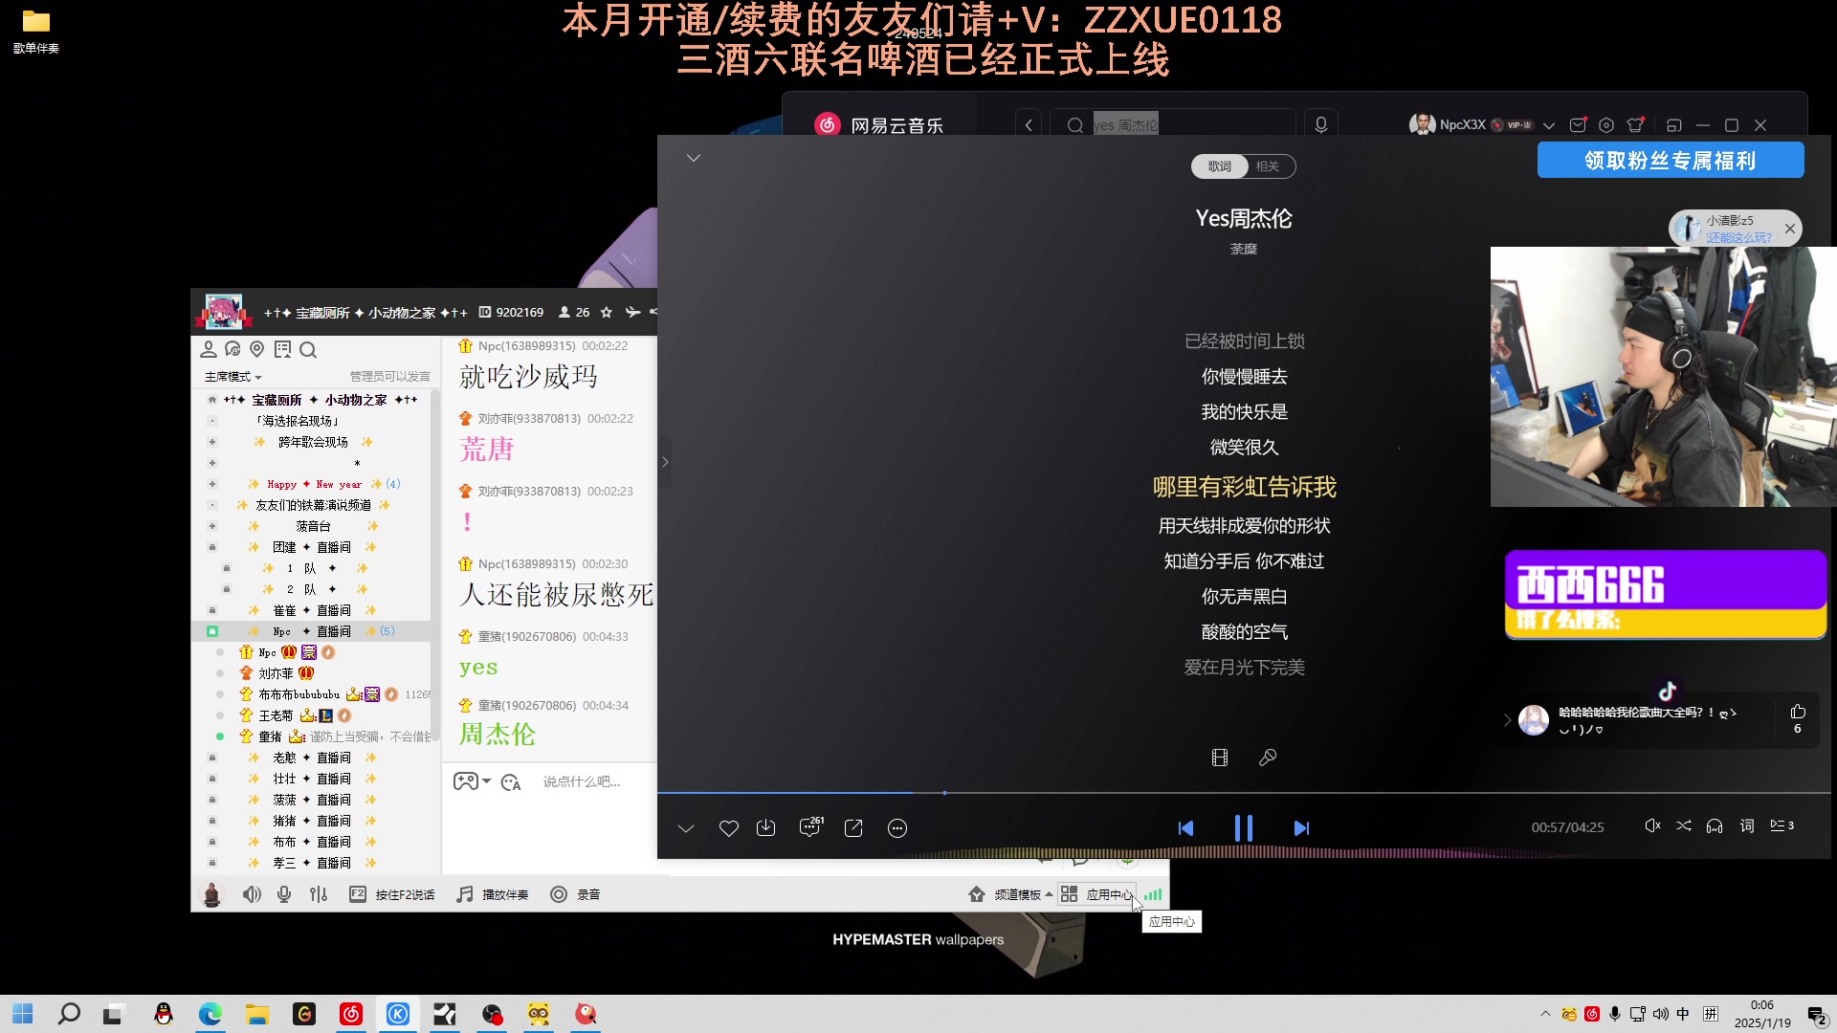The width and height of the screenshot is (1837, 1033).
Task: Toggle shuffle play mode
Action: [x=1684, y=825]
